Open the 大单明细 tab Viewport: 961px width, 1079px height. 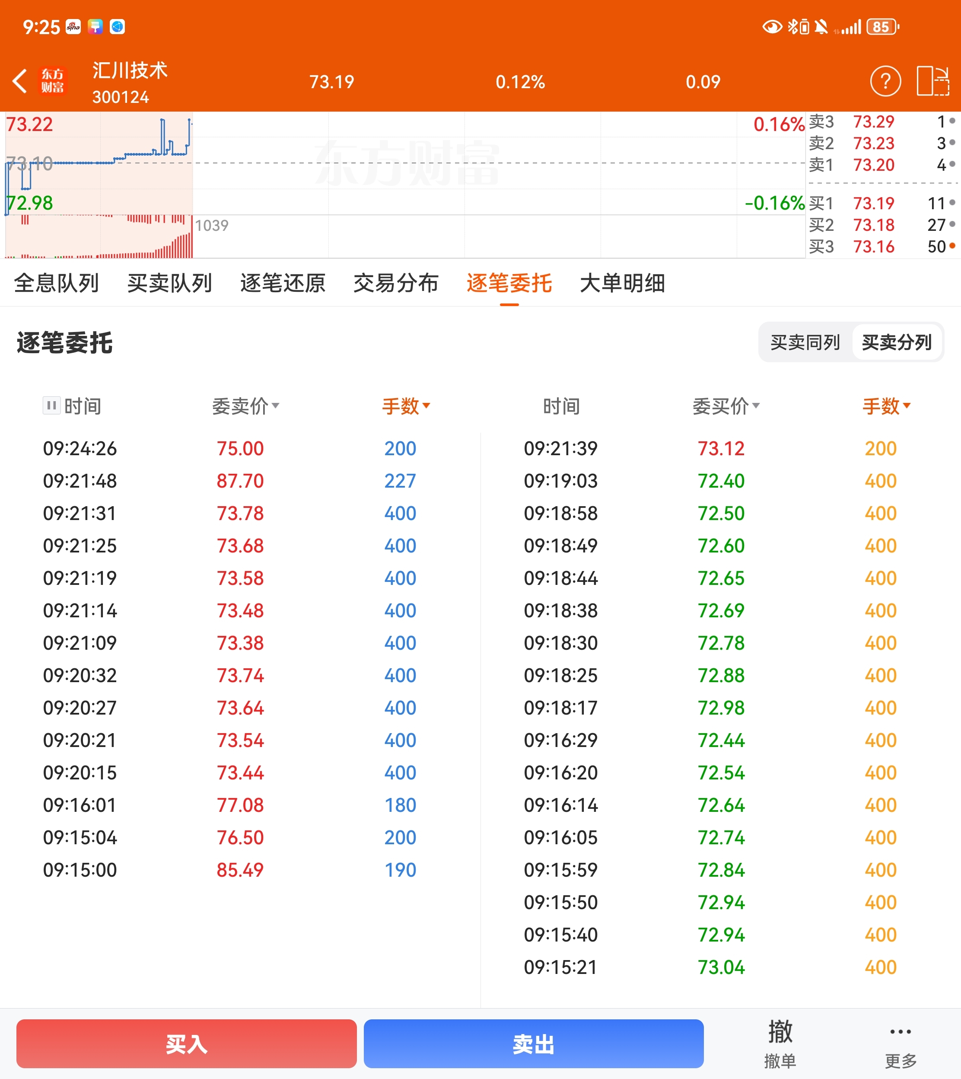(x=622, y=283)
